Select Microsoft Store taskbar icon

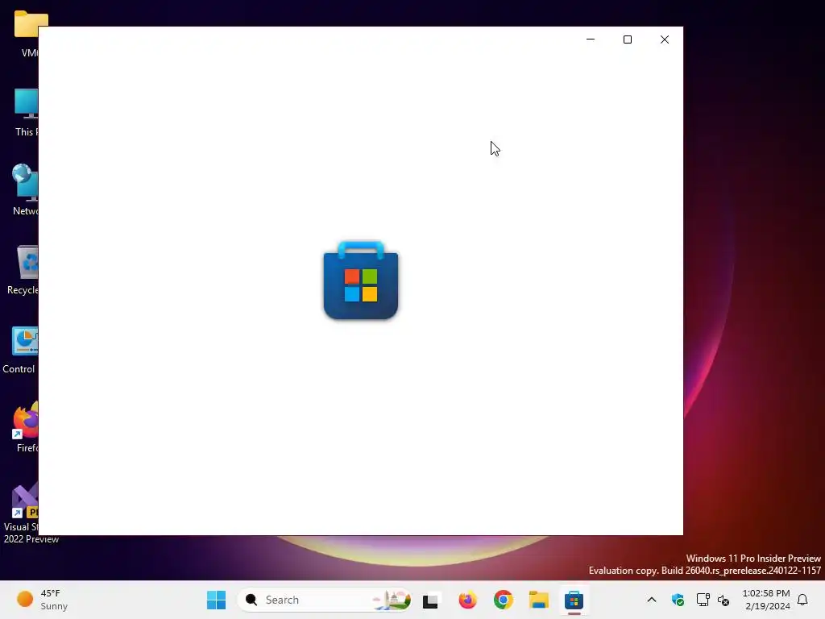pos(574,600)
